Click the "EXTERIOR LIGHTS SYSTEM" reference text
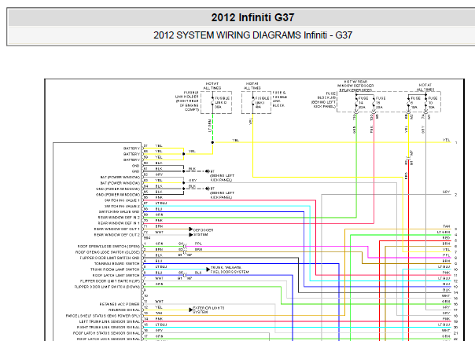This screenshot has height=341, width=475. click(x=208, y=310)
